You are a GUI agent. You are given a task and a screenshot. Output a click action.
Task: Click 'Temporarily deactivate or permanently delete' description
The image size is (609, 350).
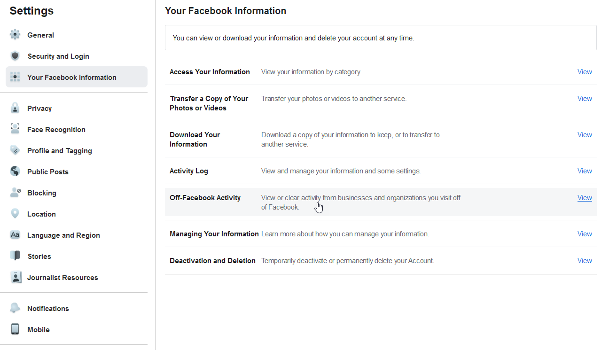pyautogui.click(x=348, y=261)
